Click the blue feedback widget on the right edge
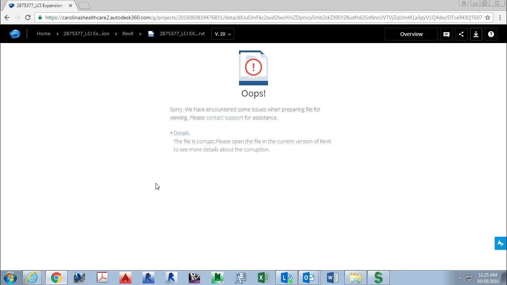 pyautogui.click(x=501, y=243)
